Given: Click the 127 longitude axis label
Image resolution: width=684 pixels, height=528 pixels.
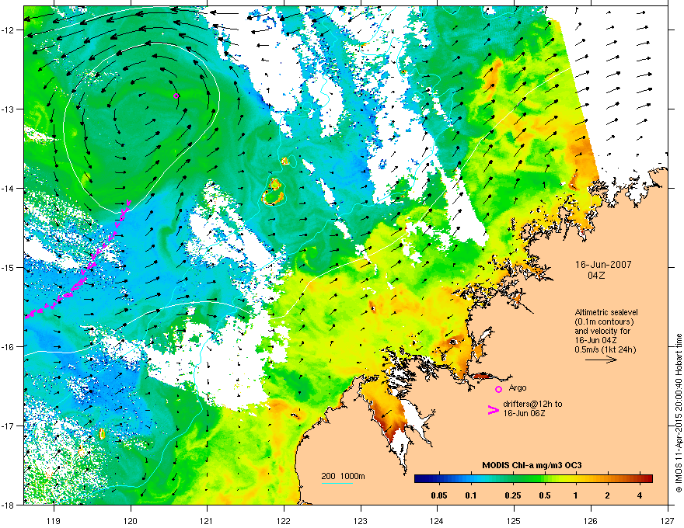Looking at the screenshot, I should (x=668, y=519).
